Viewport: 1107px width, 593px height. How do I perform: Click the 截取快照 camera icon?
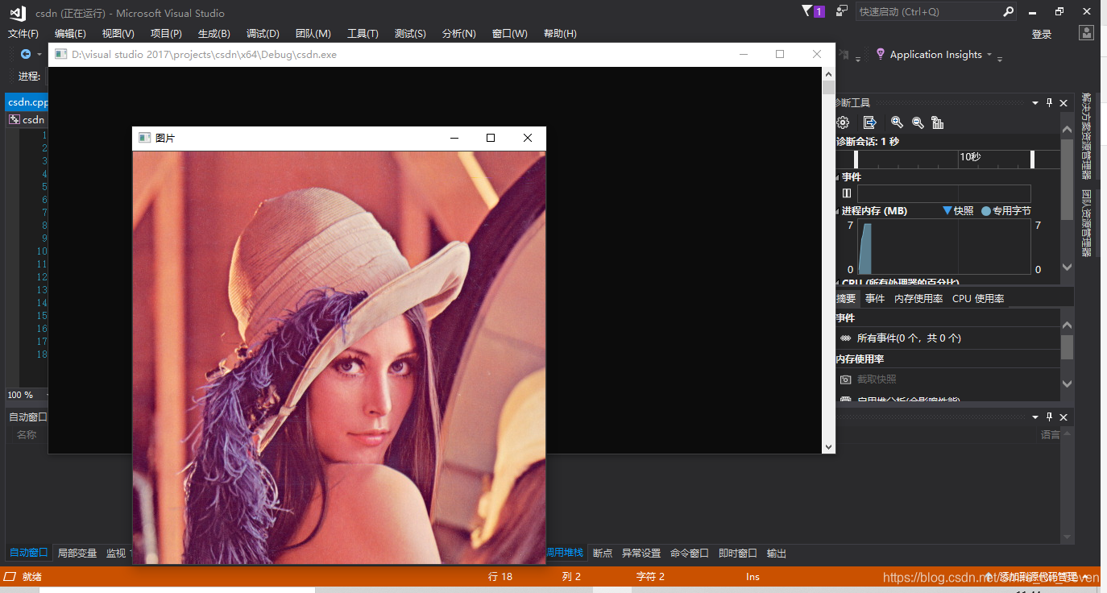click(846, 379)
